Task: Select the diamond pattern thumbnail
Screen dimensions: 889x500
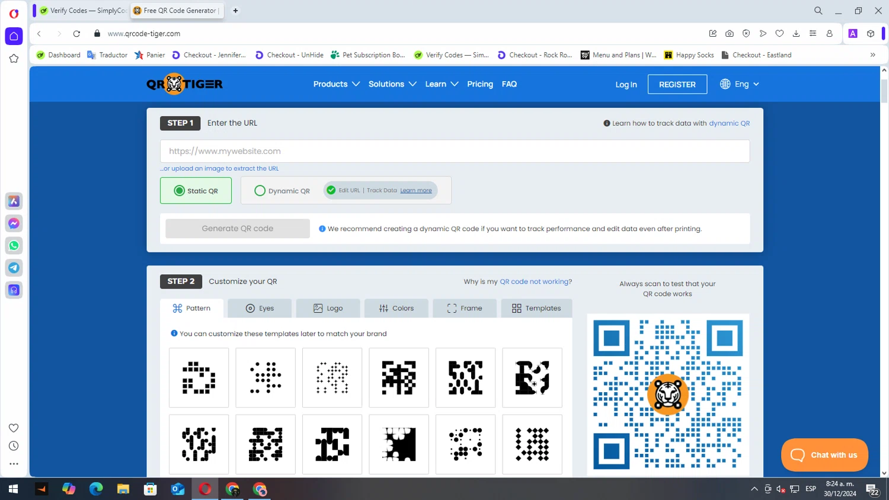Action: (532, 444)
